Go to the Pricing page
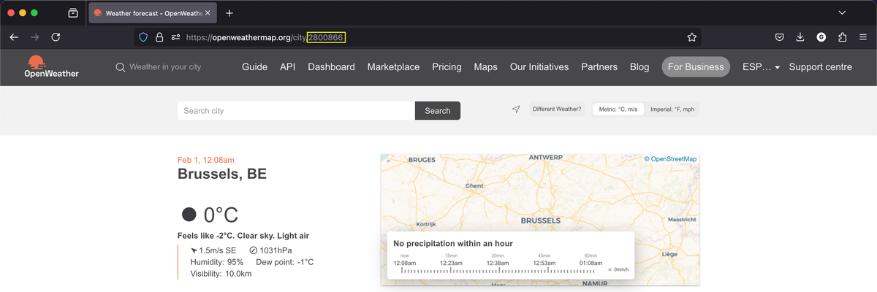877x292 pixels. pyautogui.click(x=447, y=67)
